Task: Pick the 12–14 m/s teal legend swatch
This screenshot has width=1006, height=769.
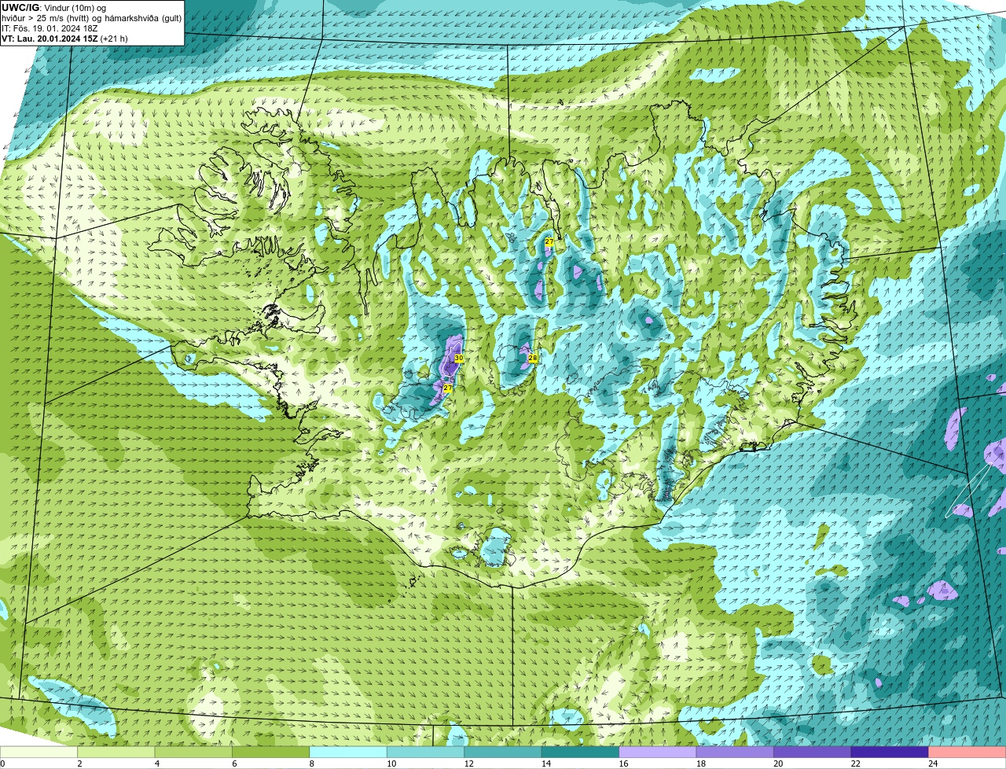Action: pyautogui.click(x=504, y=752)
